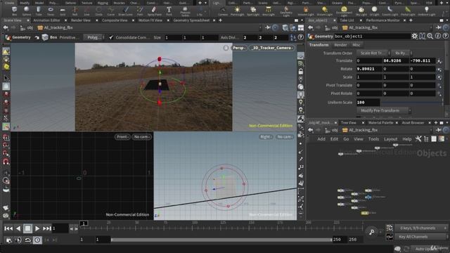Add an Environment Light from the shelf
Viewport: 450px width, 253px height.
[x=344, y=11]
